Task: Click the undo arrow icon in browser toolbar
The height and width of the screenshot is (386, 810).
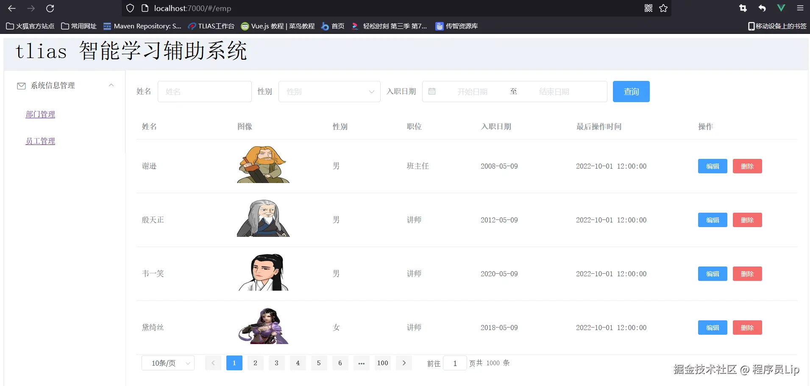Action: (x=762, y=8)
